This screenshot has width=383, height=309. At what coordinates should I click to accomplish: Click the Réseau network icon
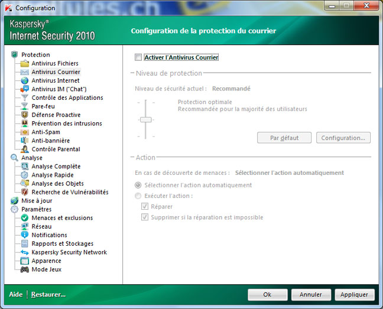point(25,226)
